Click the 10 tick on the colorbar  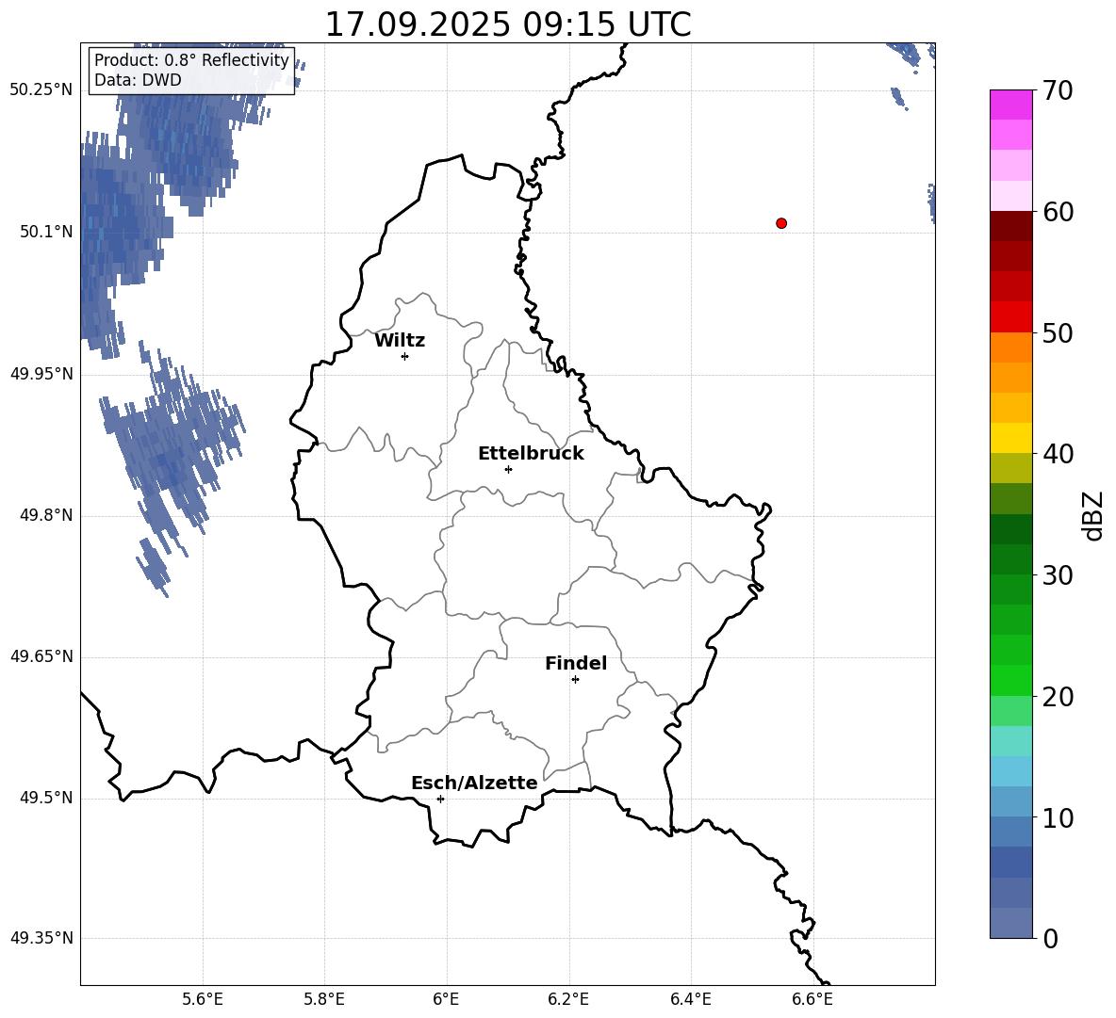[x=1058, y=817]
